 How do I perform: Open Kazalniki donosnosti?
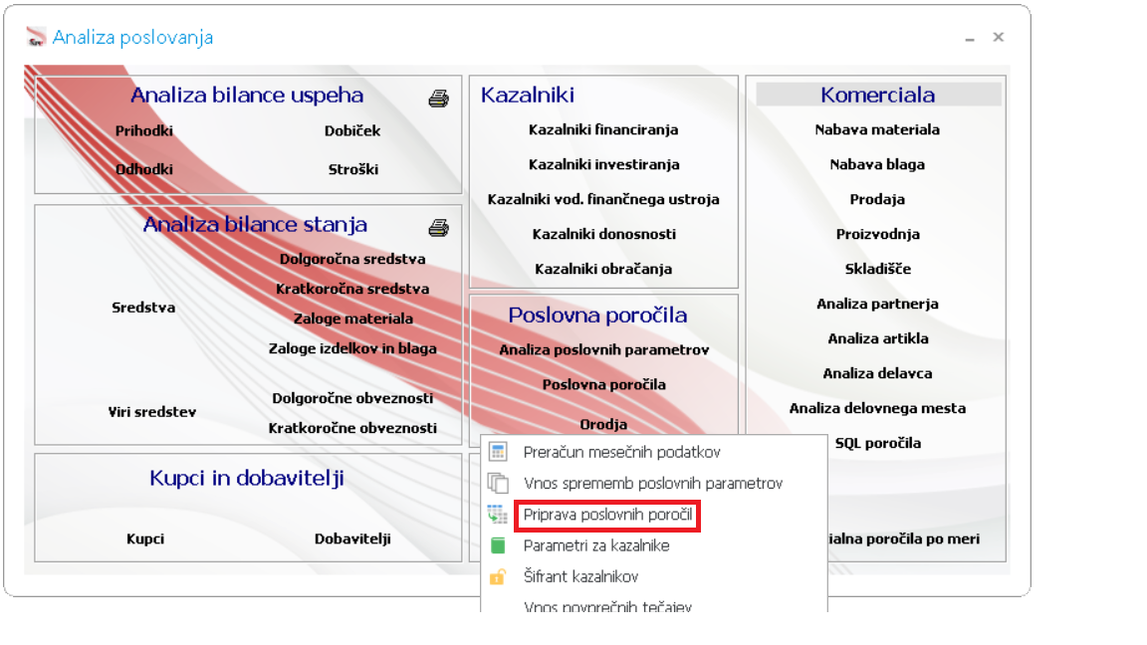pos(604,234)
